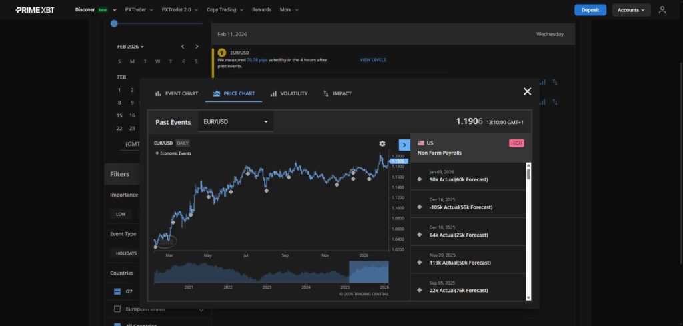The image size is (683, 326).
Task: Toggle the LOW importance filter
Action: 121,214
